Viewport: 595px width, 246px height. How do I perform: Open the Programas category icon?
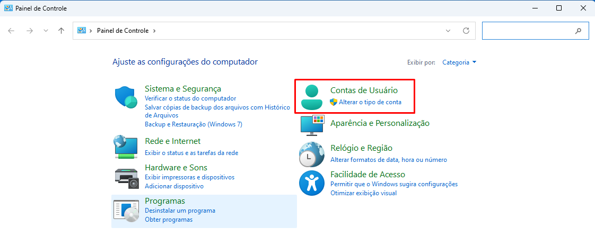click(x=126, y=210)
